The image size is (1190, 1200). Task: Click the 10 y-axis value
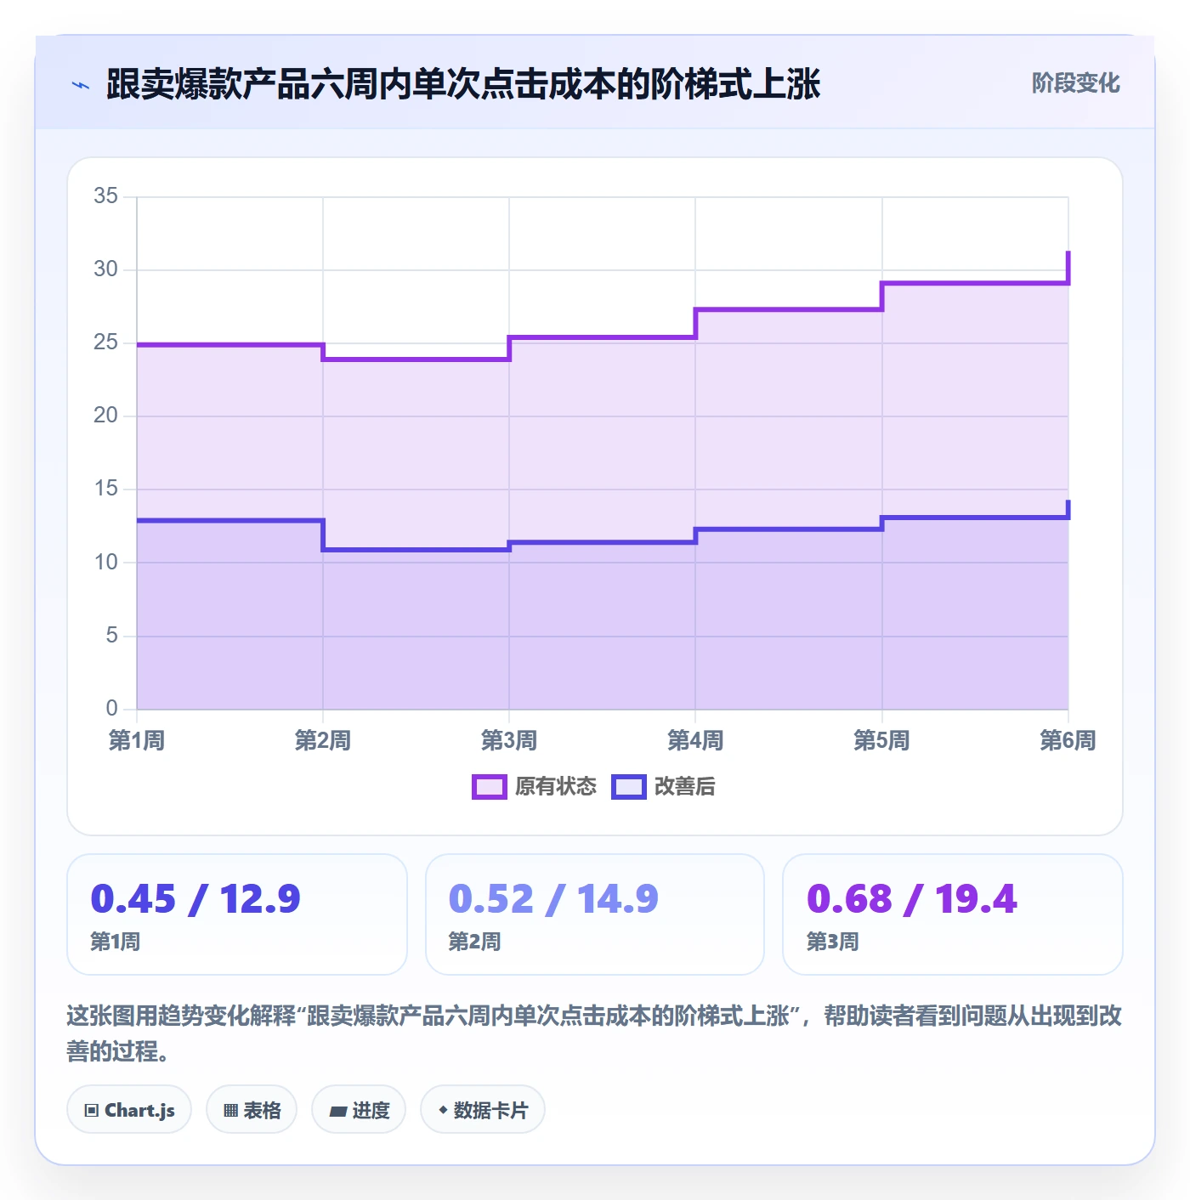click(x=106, y=563)
